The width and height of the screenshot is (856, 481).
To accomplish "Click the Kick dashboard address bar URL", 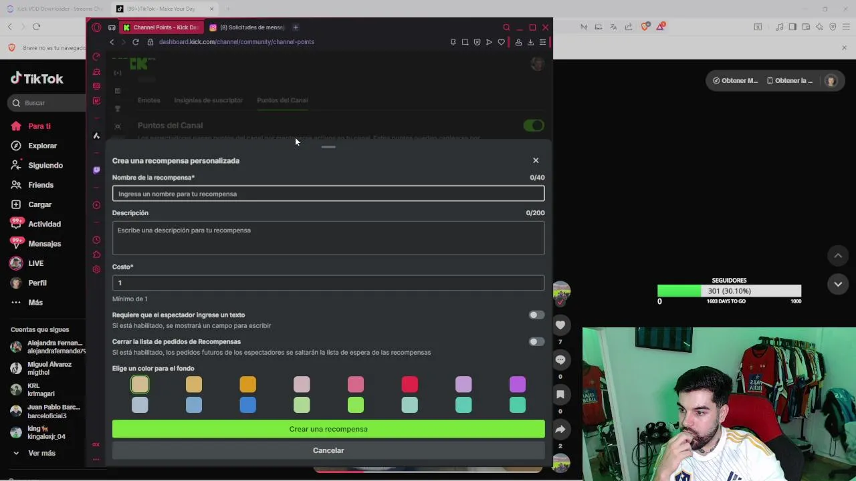I will click(236, 41).
